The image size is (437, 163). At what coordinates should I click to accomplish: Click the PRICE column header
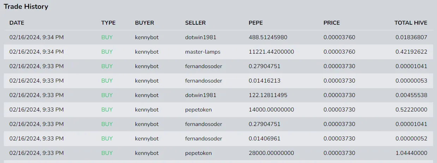coord(331,23)
